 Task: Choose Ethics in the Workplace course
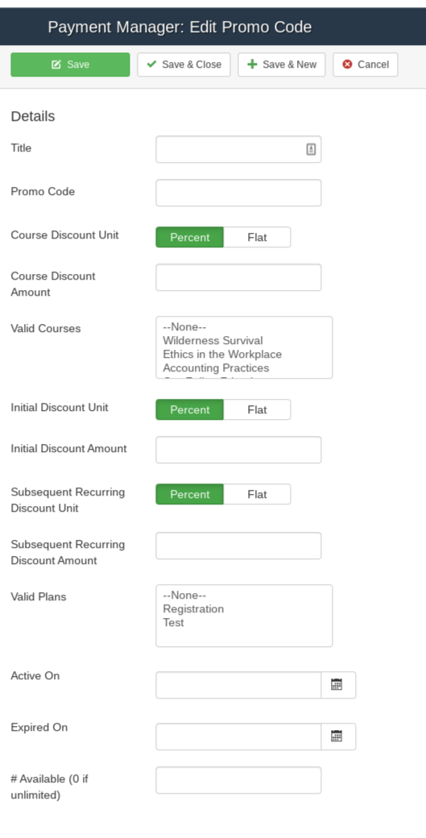[222, 354]
